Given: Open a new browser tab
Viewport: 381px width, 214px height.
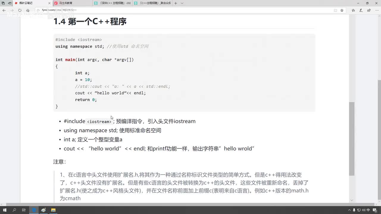Looking at the screenshot, I should (x=176, y=3).
